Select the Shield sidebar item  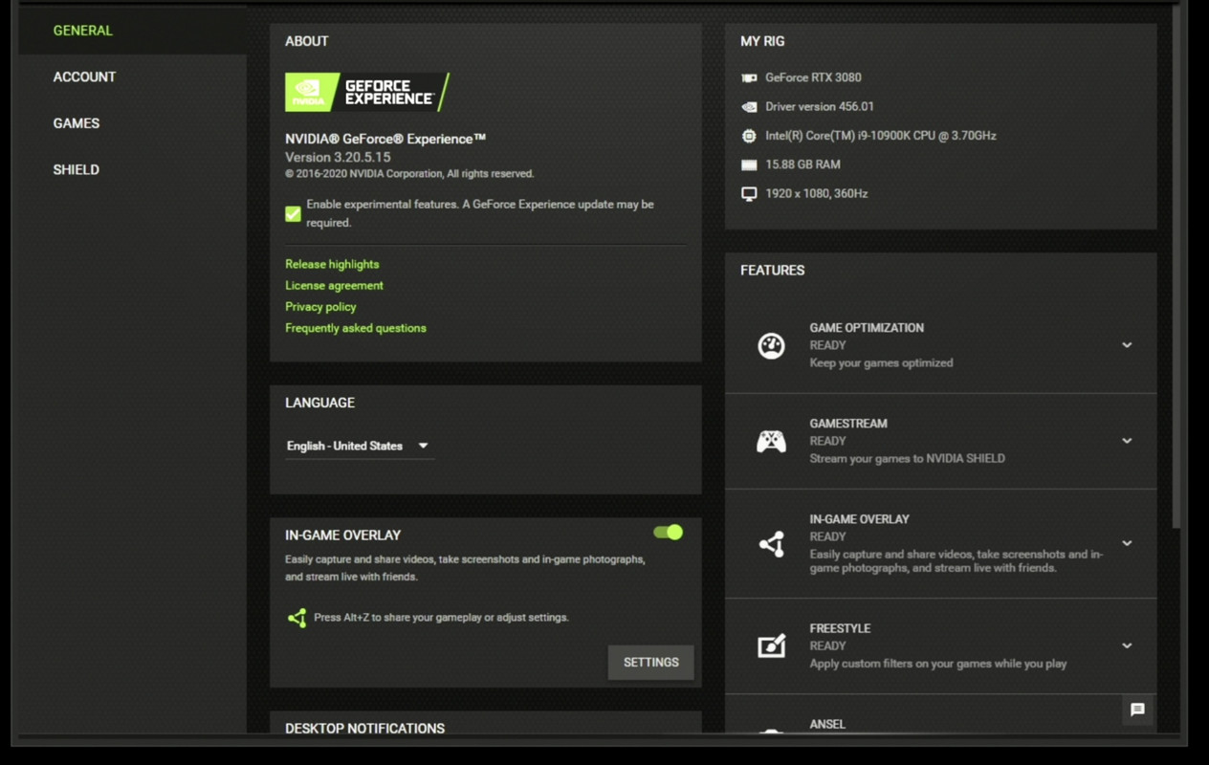pyautogui.click(x=77, y=169)
